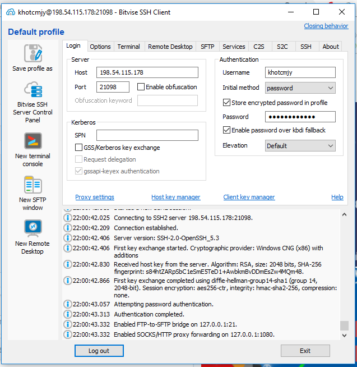Select the Login tab
The height and width of the screenshot is (367, 357).
[x=73, y=45]
